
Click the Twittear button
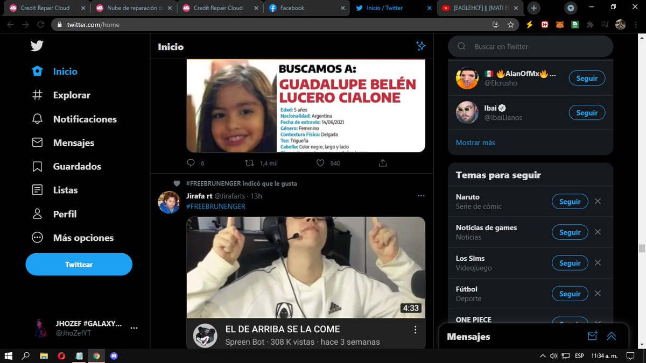click(79, 265)
